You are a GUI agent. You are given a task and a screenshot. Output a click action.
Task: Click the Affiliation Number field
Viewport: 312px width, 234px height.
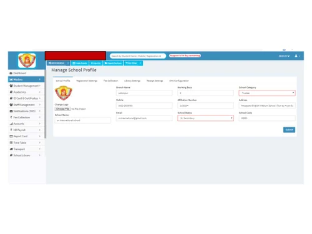(205, 105)
